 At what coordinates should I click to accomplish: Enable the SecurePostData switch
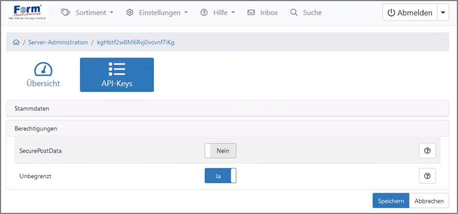tap(220, 151)
